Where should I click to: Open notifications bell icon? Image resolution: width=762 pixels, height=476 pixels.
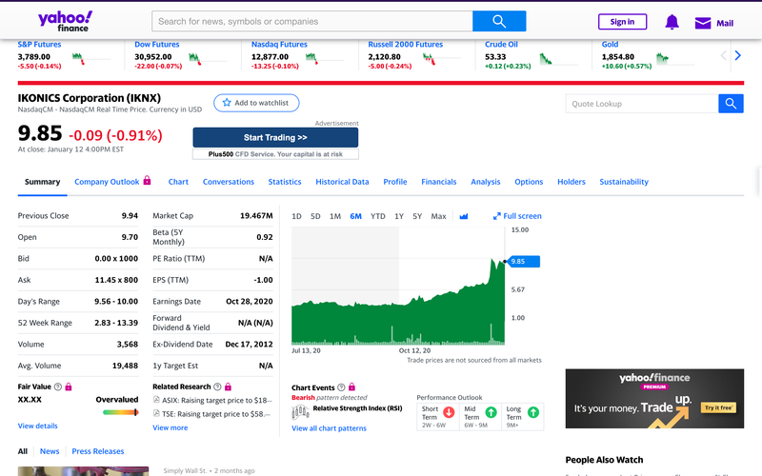pos(672,22)
